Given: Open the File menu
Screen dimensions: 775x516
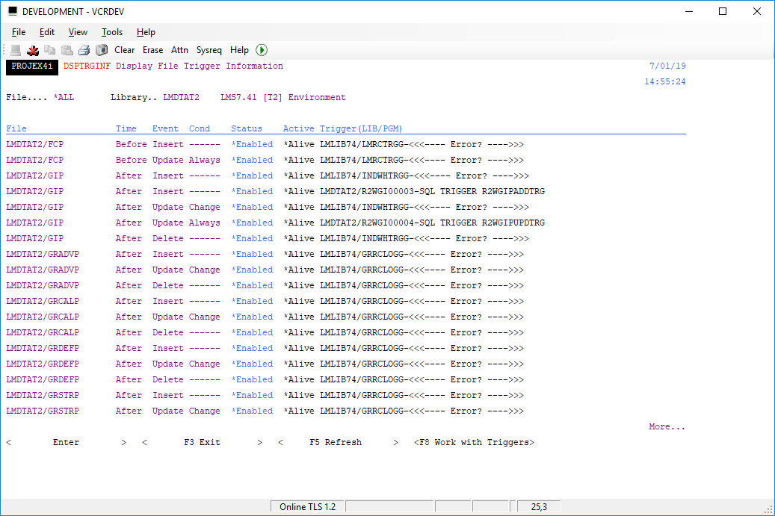Looking at the screenshot, I should click(x=19, y=32).
